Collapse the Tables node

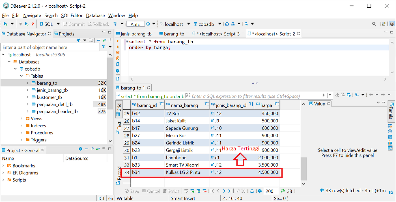[x=21, y=76]
